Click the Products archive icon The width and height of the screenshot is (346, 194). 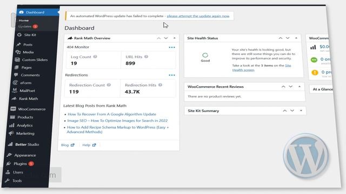(x=12, y=117)
